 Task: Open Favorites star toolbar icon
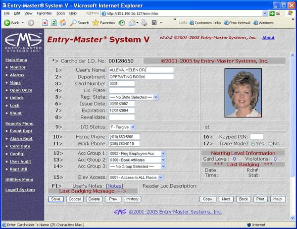pos(96,23)
